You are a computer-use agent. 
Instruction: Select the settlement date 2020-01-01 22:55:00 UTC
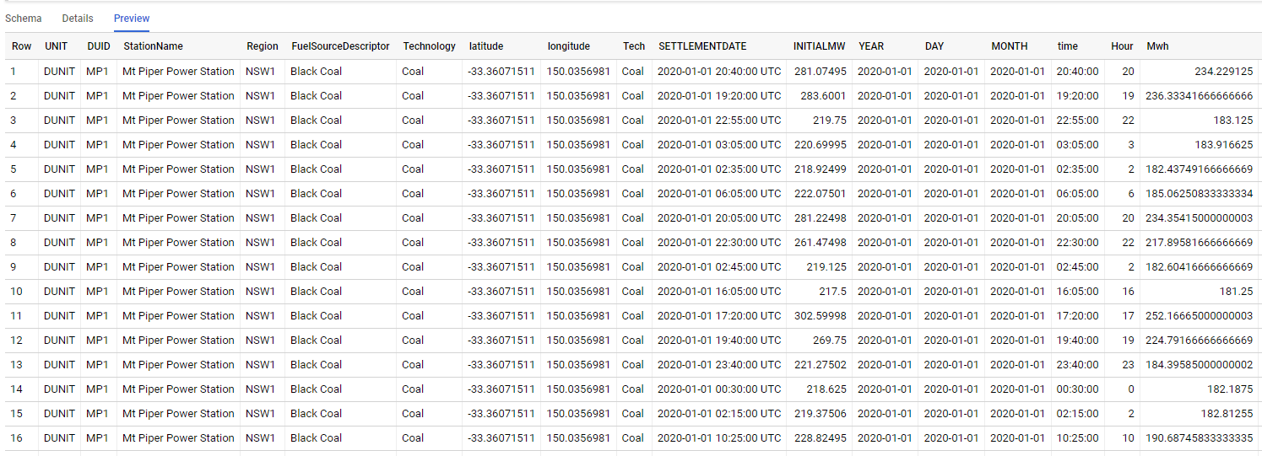(719, 121)
